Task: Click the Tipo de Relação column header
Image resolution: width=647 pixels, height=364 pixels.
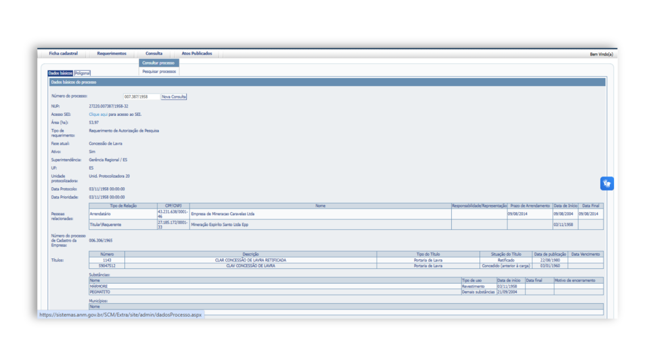Action: [123, 206]
